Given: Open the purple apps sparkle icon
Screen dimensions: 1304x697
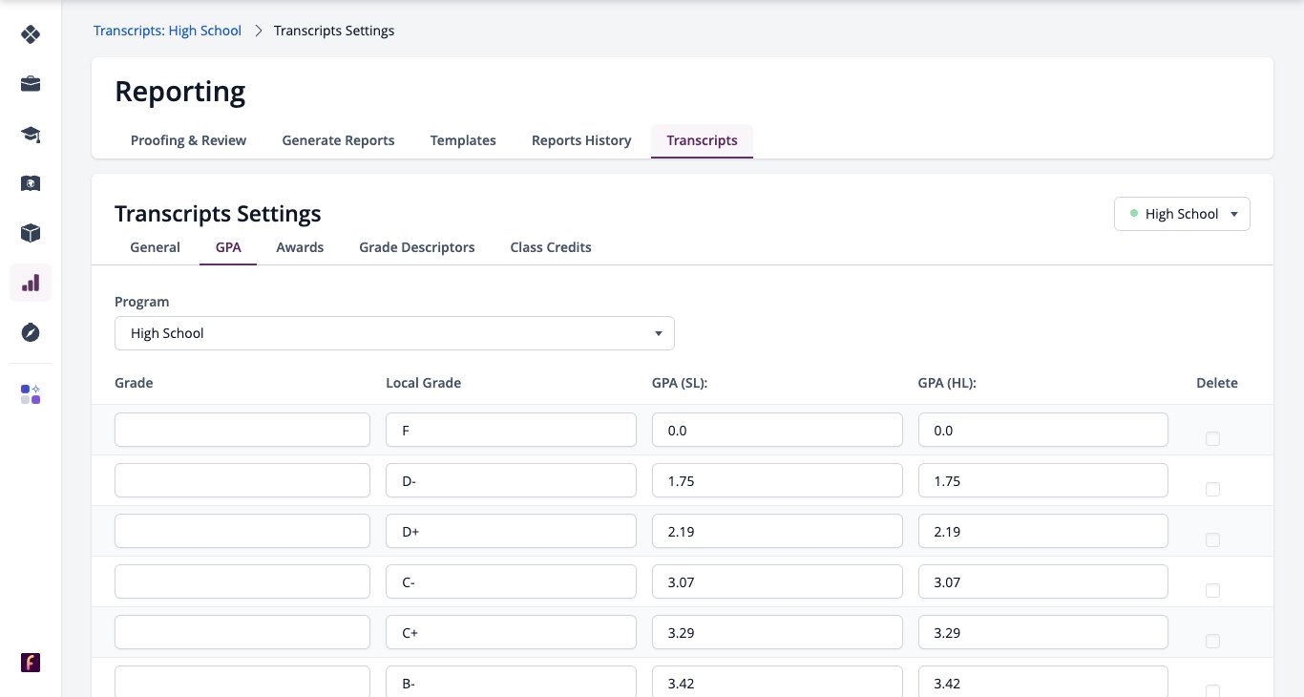Looking at the screenshot, I should (31, 394).
